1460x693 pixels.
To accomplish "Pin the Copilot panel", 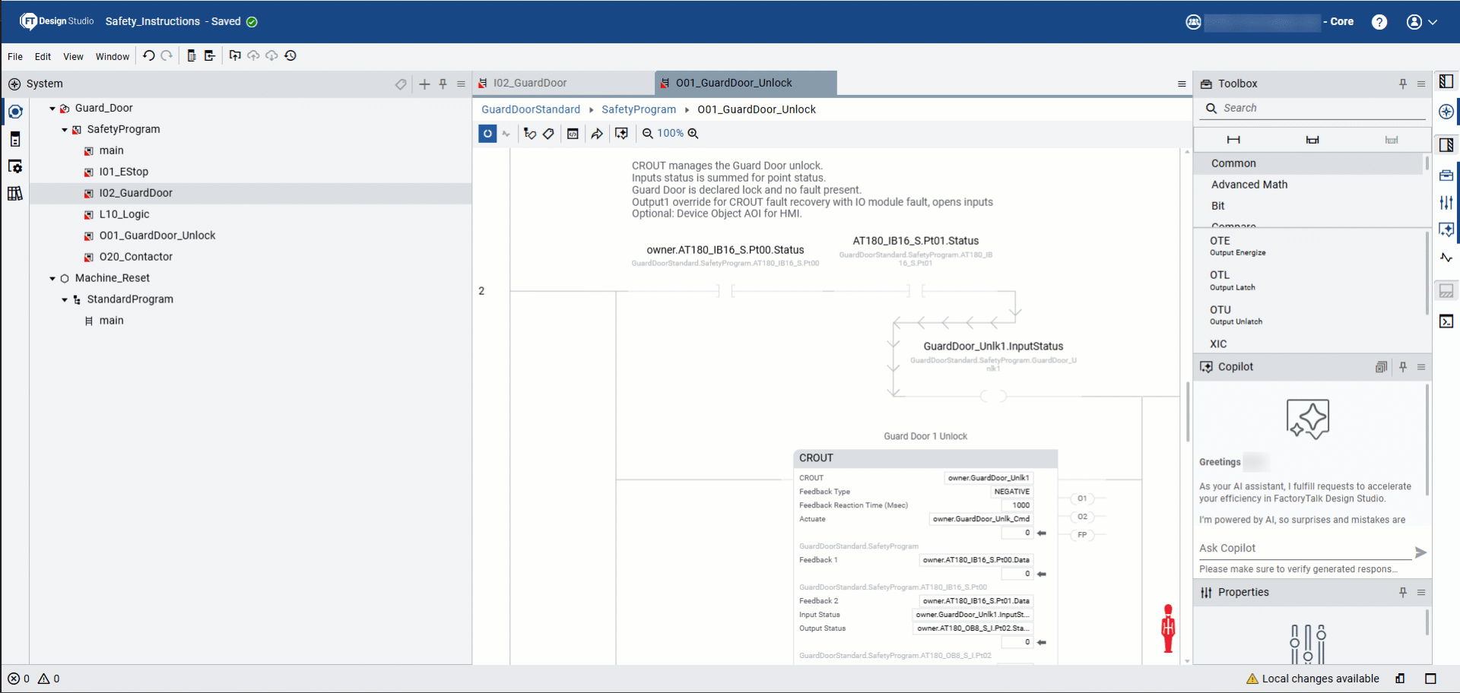I will point(1403,367).
